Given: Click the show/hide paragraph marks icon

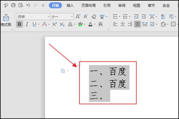Looking at the screenshot, I should (171, 17).
